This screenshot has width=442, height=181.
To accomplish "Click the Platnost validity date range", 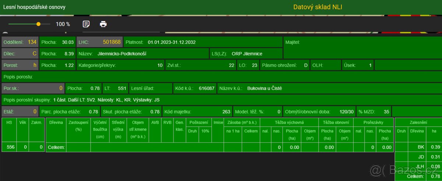I will [x=171, y=42].
